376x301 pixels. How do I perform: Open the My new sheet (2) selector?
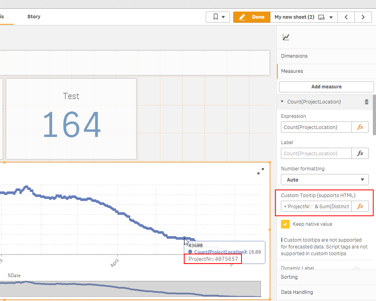(x=304, y=17)
